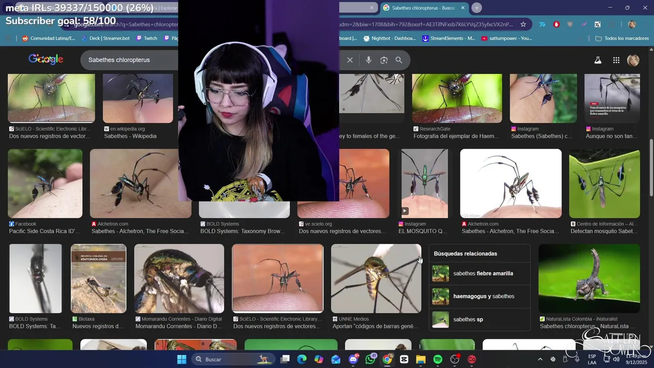
Task: Open taskbar clock showing 9/12/2025
Action: point(636,359)
